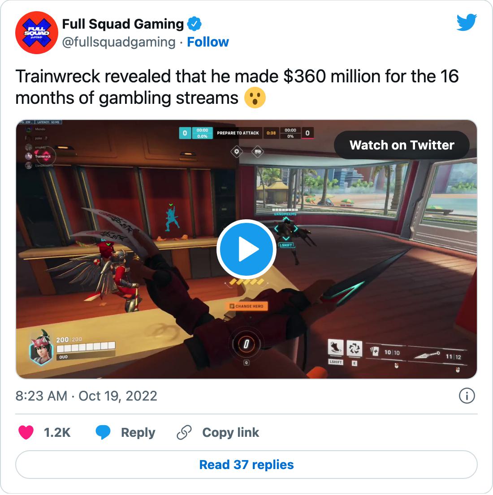Like the tweet with the heart icon
The image size is (493, 495).
tap(26, 432)
